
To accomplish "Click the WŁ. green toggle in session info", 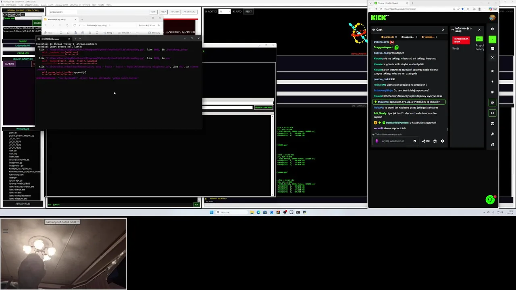I will pos(479,39).
